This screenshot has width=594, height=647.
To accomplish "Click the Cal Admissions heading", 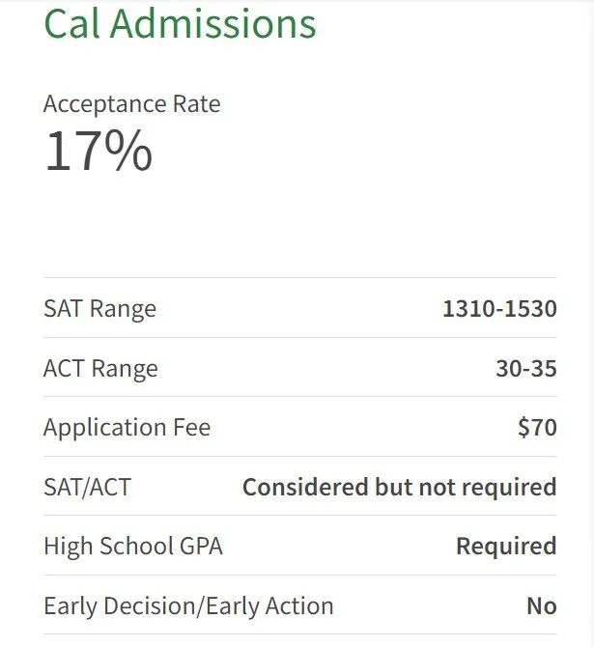I will [180, 23].
